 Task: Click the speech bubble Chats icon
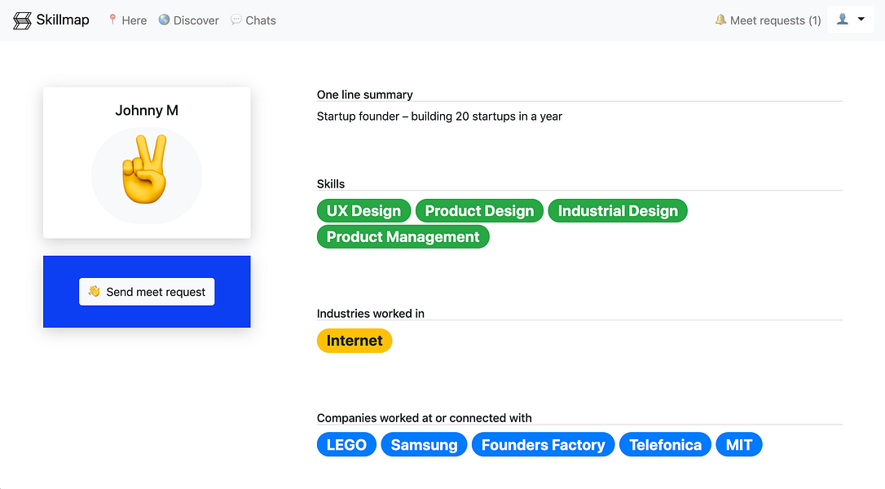click(x=236, y=20)
